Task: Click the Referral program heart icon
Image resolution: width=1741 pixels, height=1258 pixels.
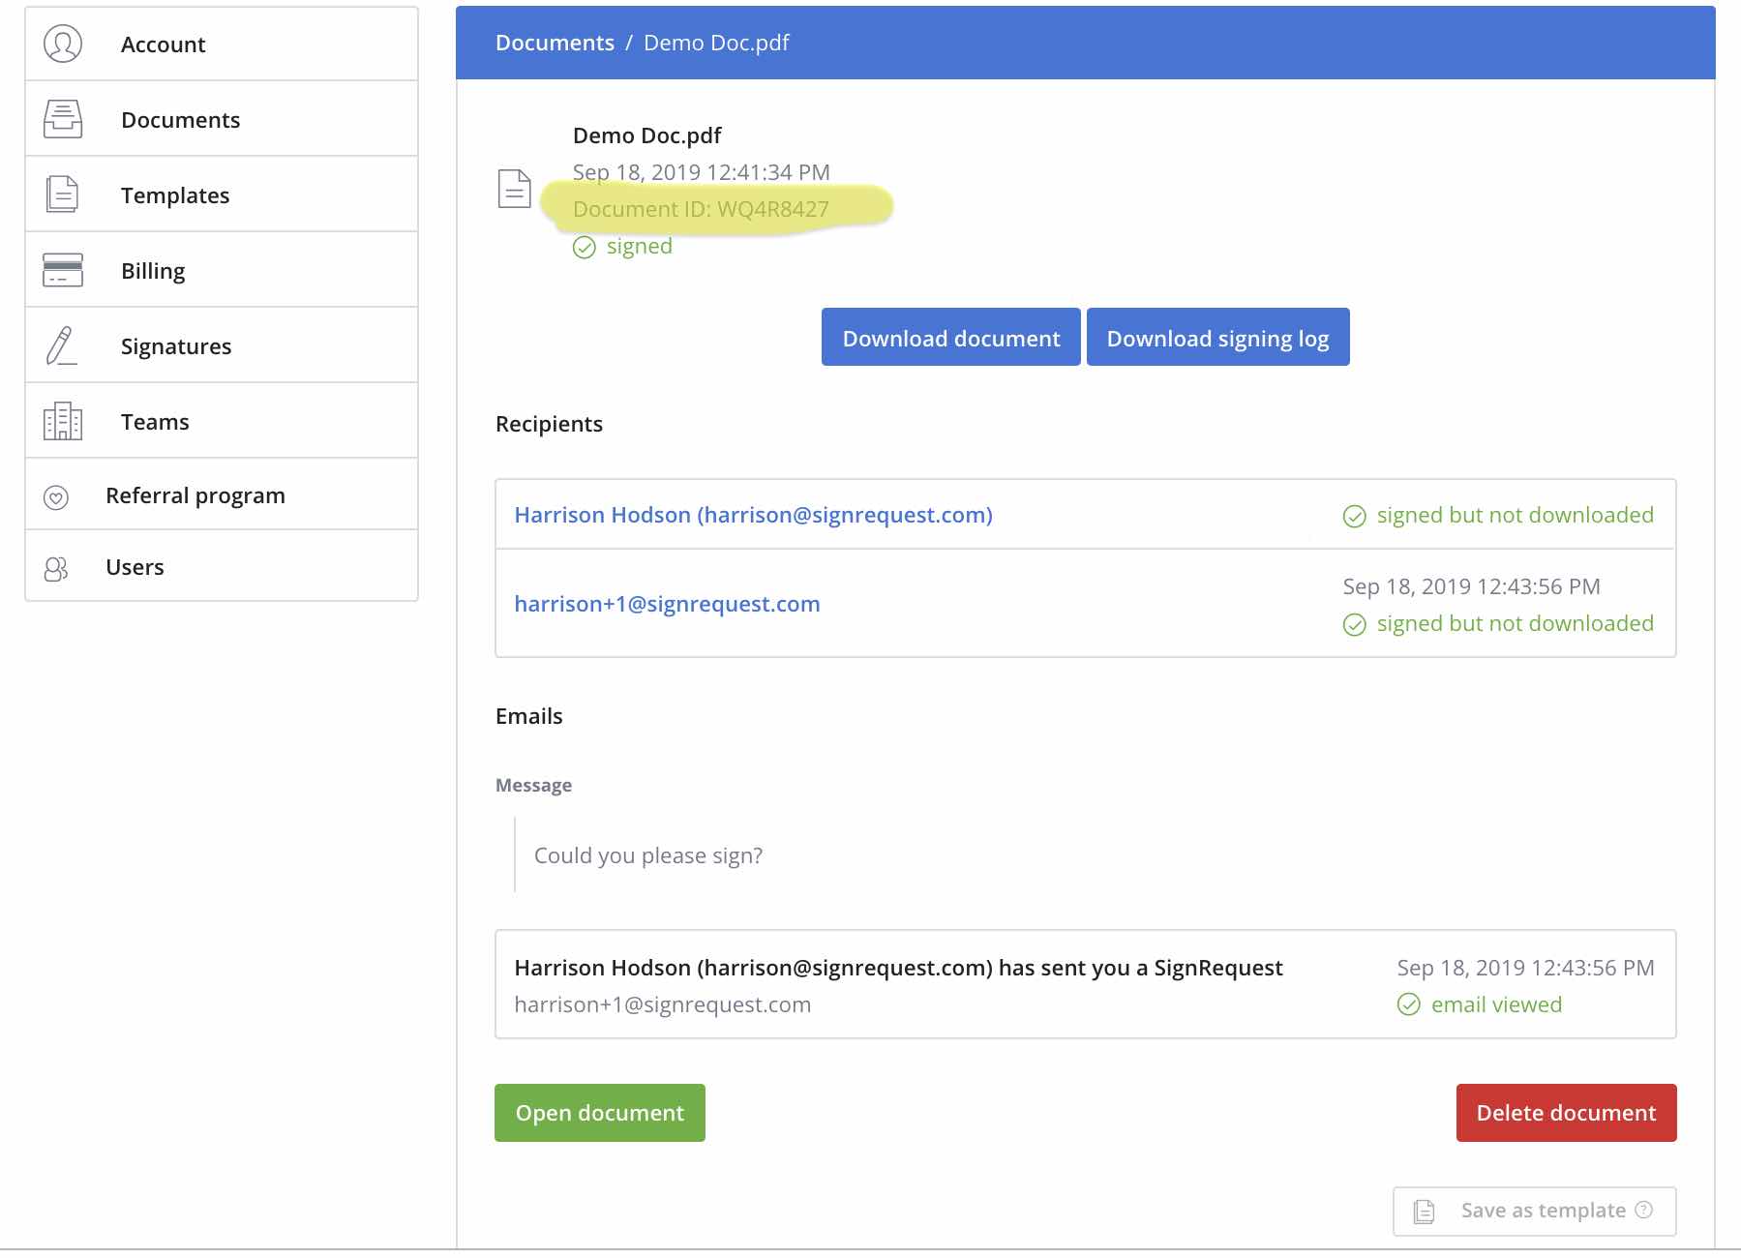Action: pyautogui.click(x=56, y=497)
